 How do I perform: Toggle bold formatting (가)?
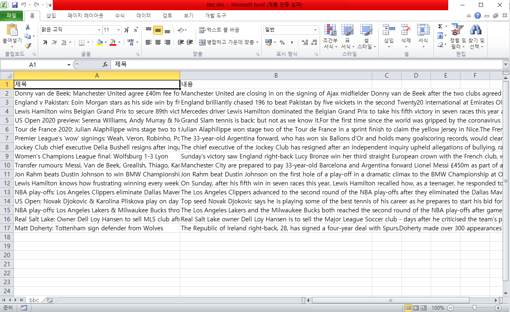(x=45, y=42)
